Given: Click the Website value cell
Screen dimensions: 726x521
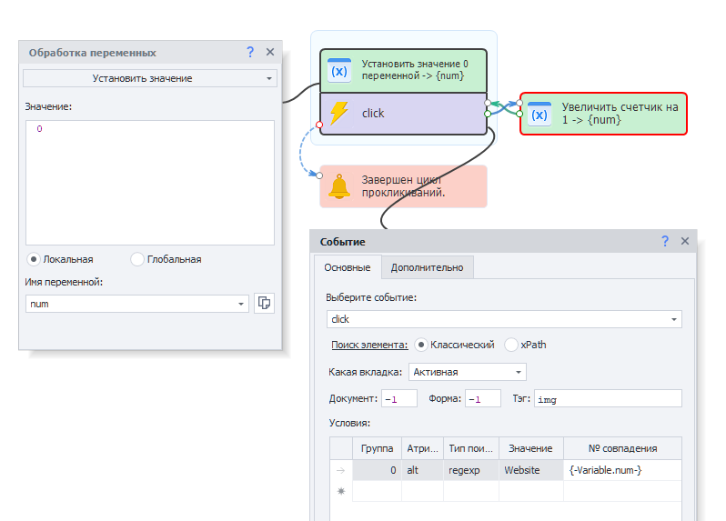Looking at the screenshot, I should click(x=530, y=470).
